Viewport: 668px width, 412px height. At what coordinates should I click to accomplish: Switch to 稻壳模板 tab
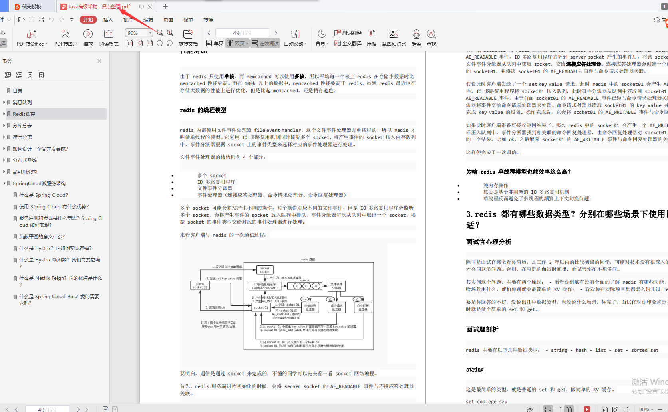tap(32, 6)
